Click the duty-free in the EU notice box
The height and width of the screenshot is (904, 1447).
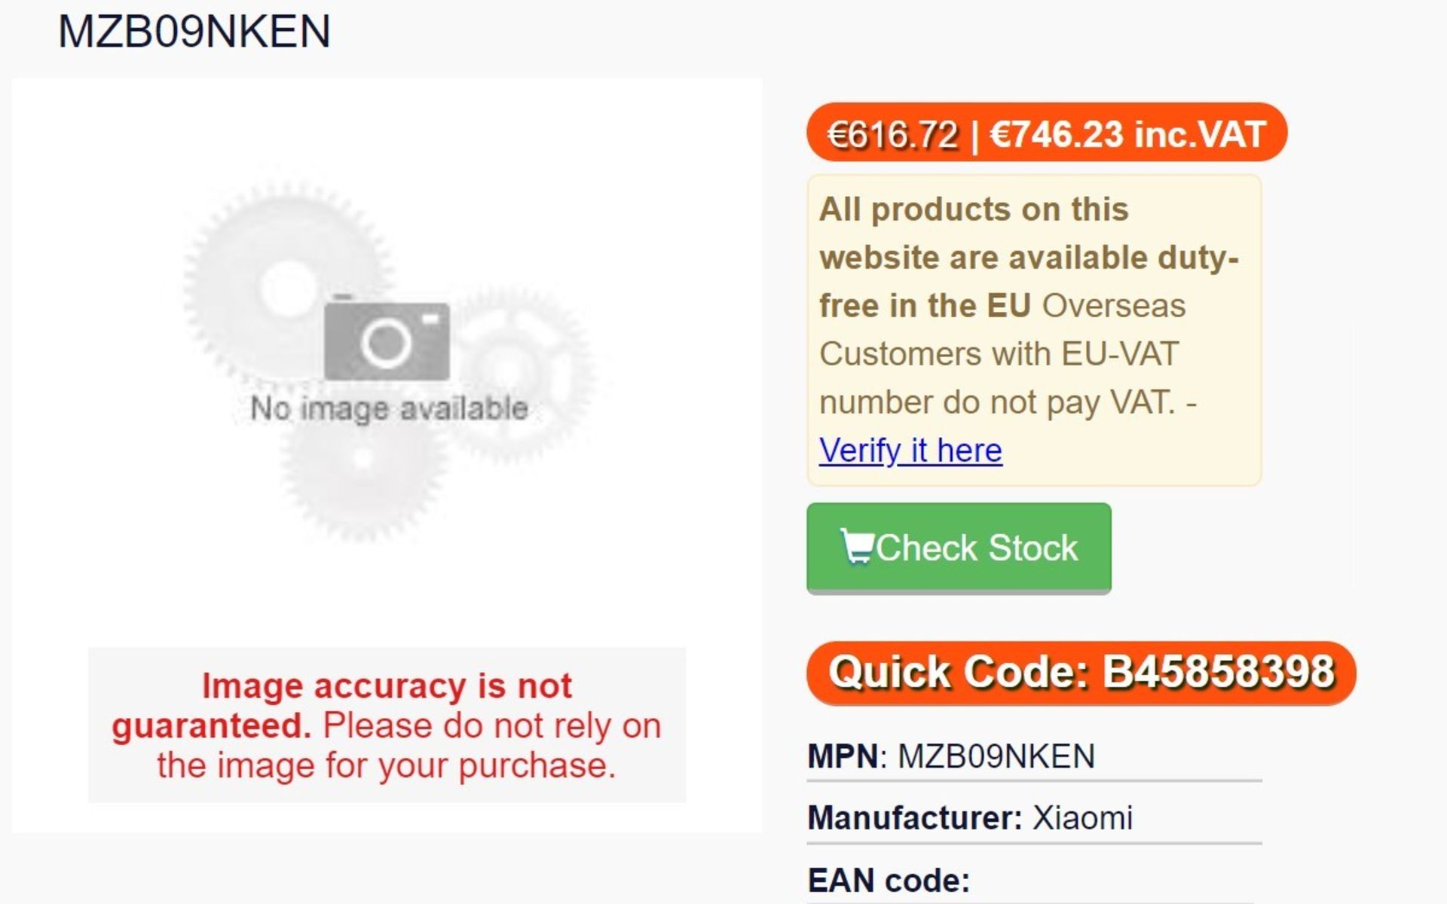(1034, 330)
